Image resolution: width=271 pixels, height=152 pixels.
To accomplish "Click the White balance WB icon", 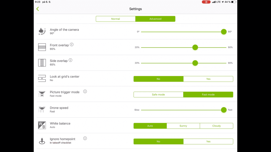I will [42, 125].
